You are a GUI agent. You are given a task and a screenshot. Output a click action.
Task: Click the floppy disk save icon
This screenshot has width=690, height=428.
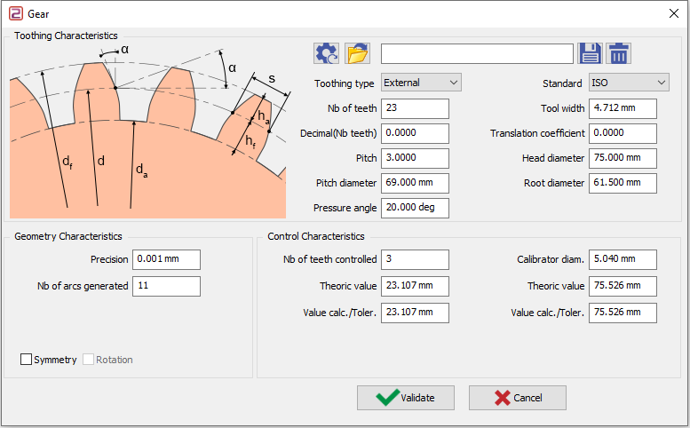590,53
